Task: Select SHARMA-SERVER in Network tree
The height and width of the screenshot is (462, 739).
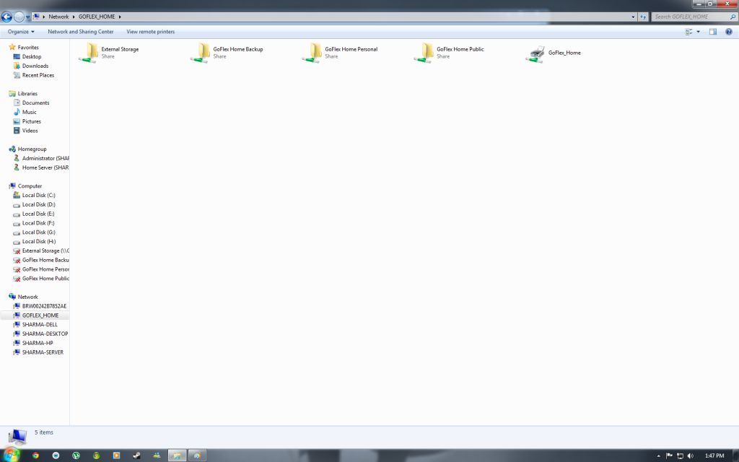Action: [43, 352]
